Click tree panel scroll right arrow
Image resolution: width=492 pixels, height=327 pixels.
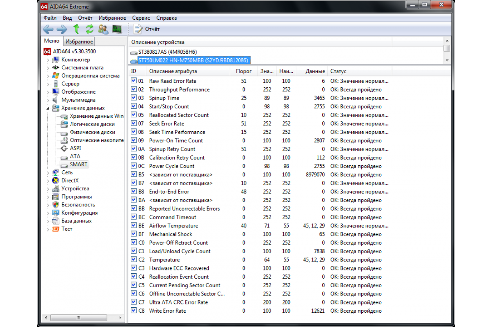point(121,318)
